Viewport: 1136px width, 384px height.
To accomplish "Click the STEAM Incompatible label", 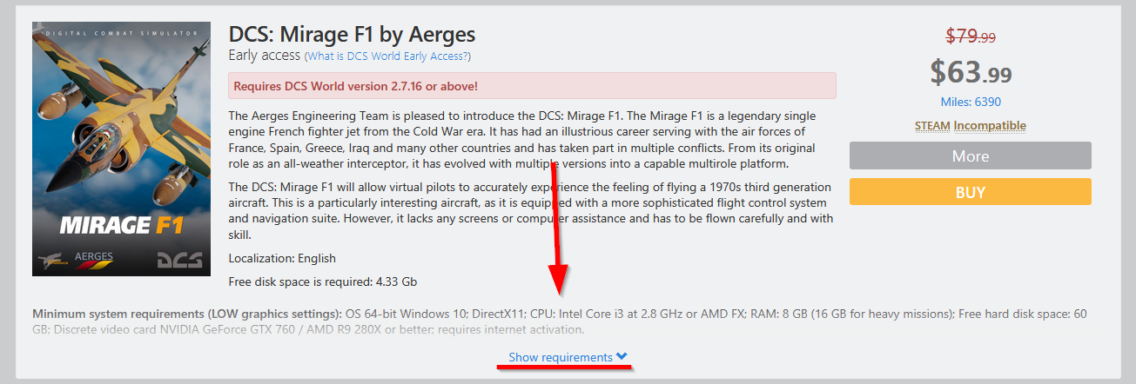I will (x=970, y=126).
